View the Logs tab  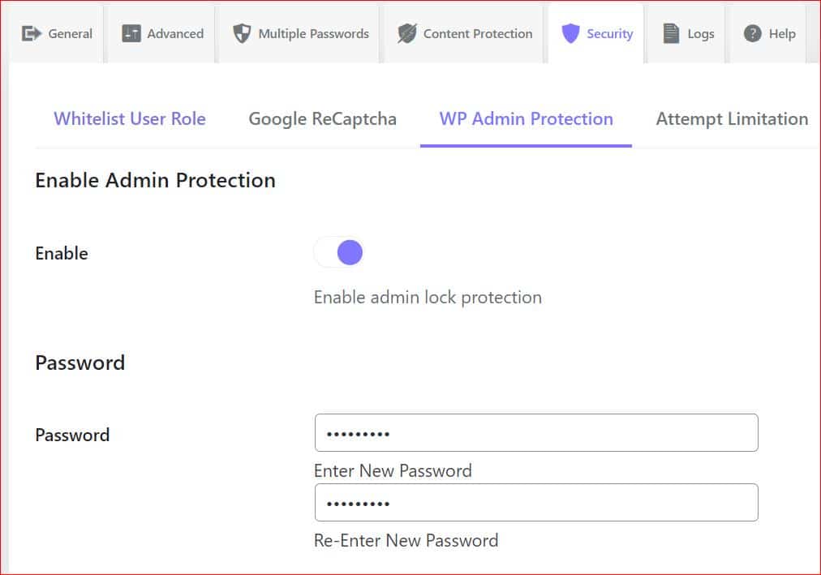pos(686,32)
